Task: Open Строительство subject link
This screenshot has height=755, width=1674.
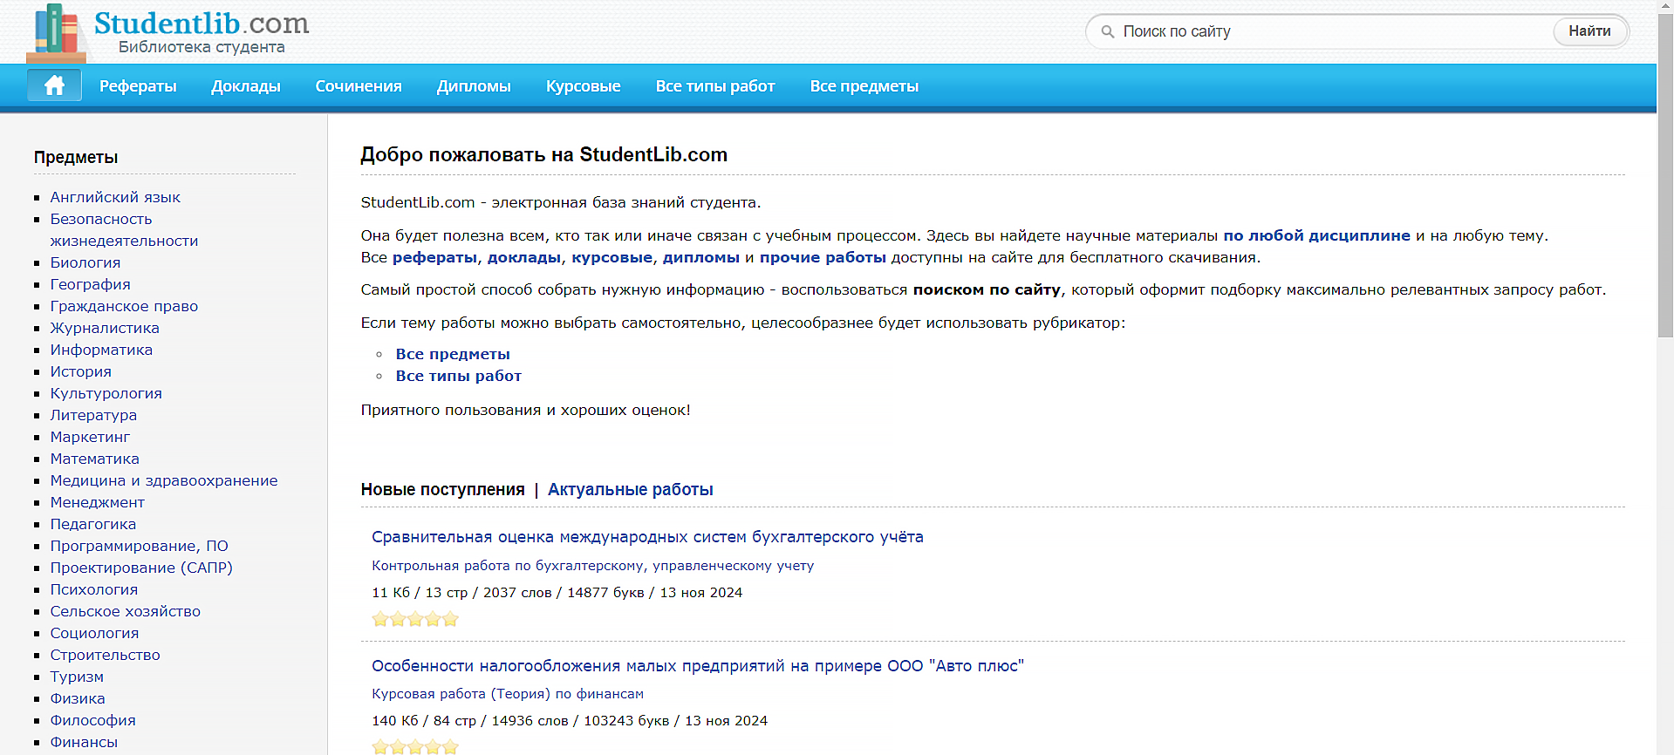Action: 106,655
